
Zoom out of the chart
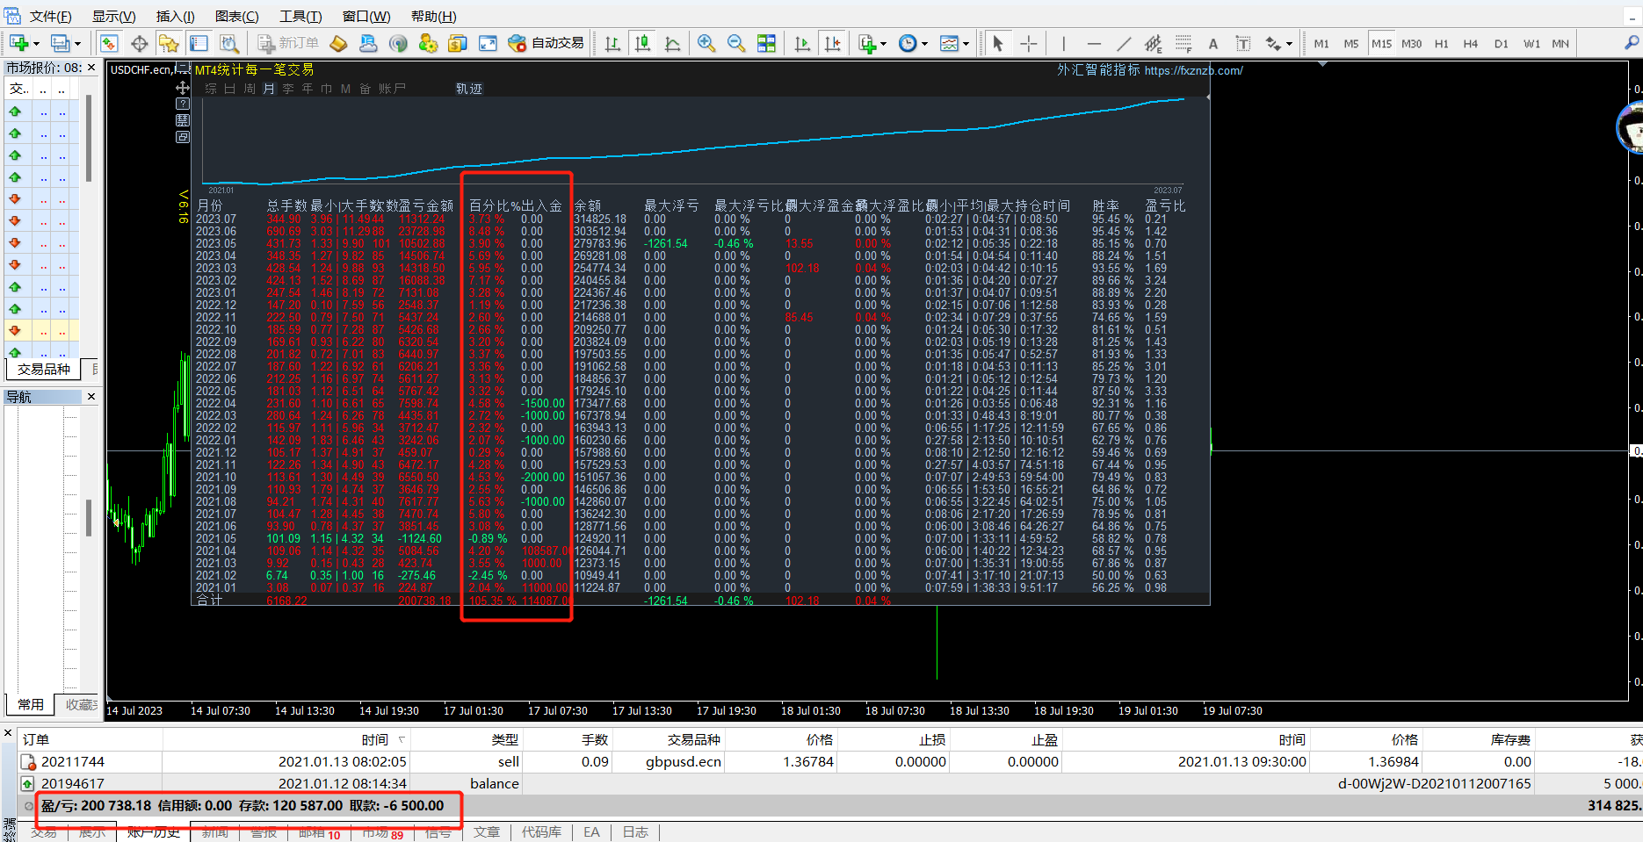[x=736, y=43]
